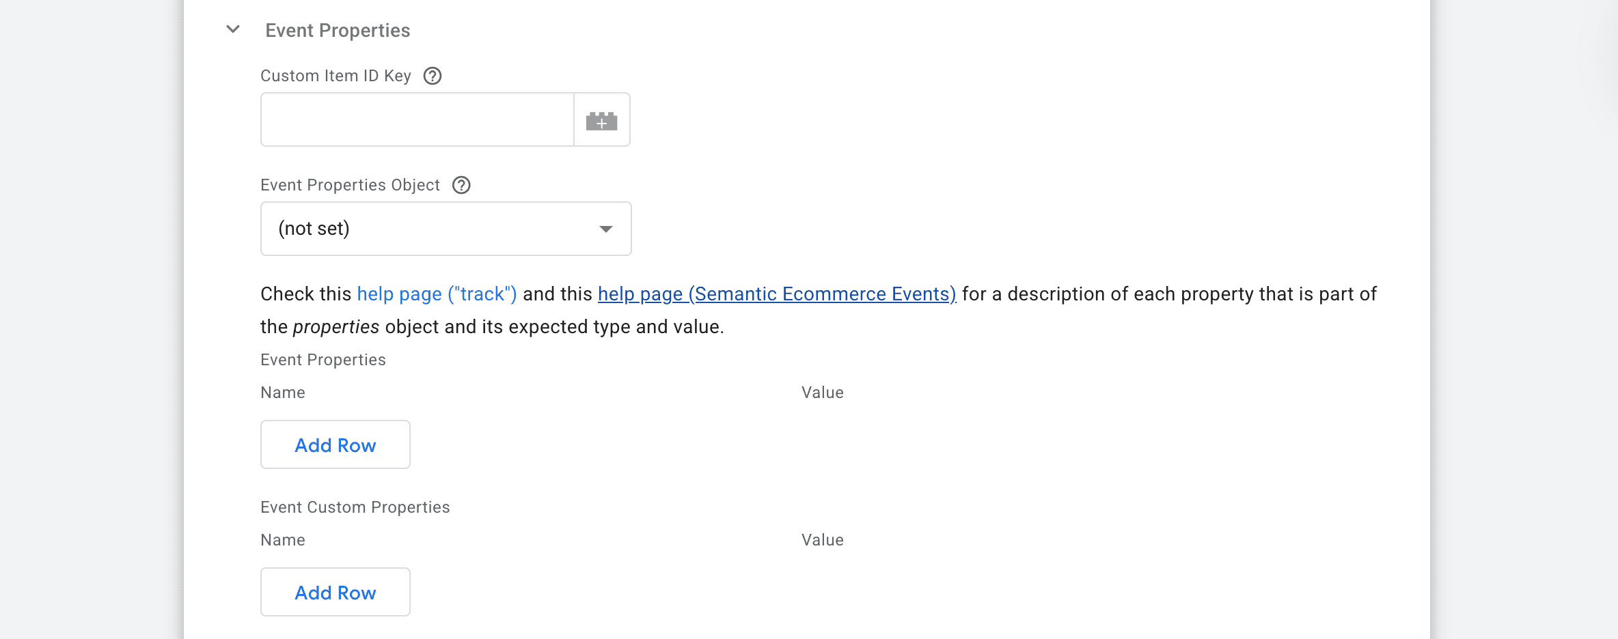1618x639 pixels.
Task: Click the help icon next to Event Properties Object
Action: 461,184
